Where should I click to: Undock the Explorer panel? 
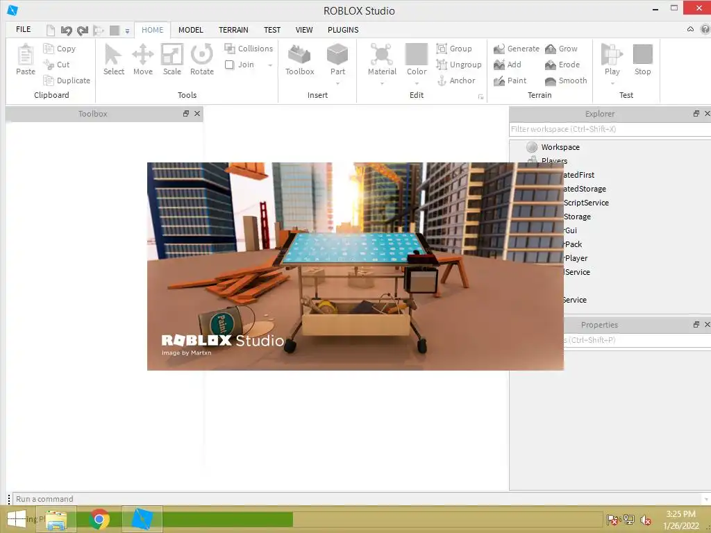point(696,113)
